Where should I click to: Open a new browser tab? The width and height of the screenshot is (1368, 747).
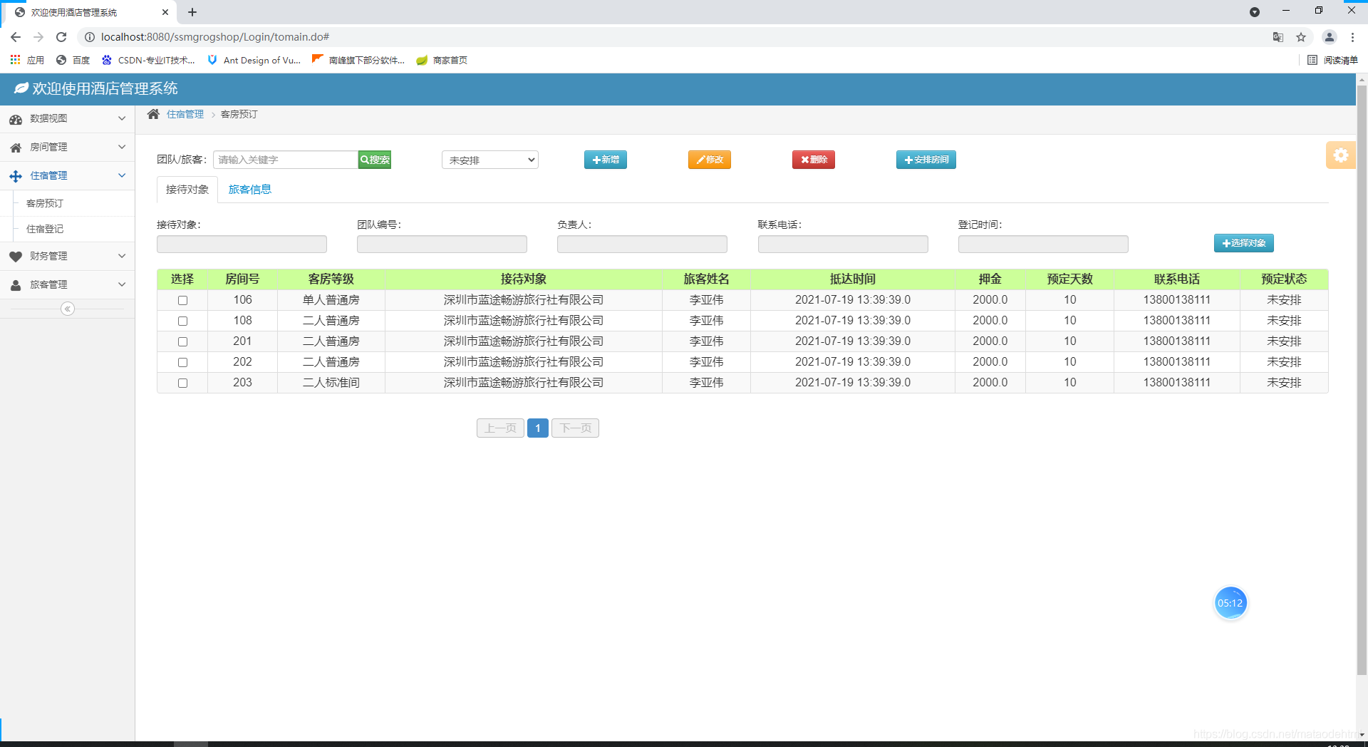tap(192, 12)
